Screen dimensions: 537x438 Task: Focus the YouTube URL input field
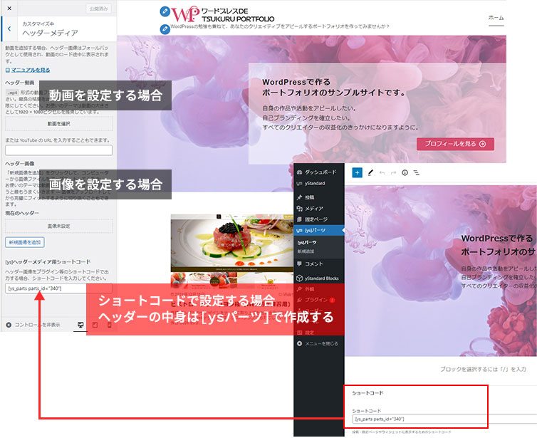[58, 150]
